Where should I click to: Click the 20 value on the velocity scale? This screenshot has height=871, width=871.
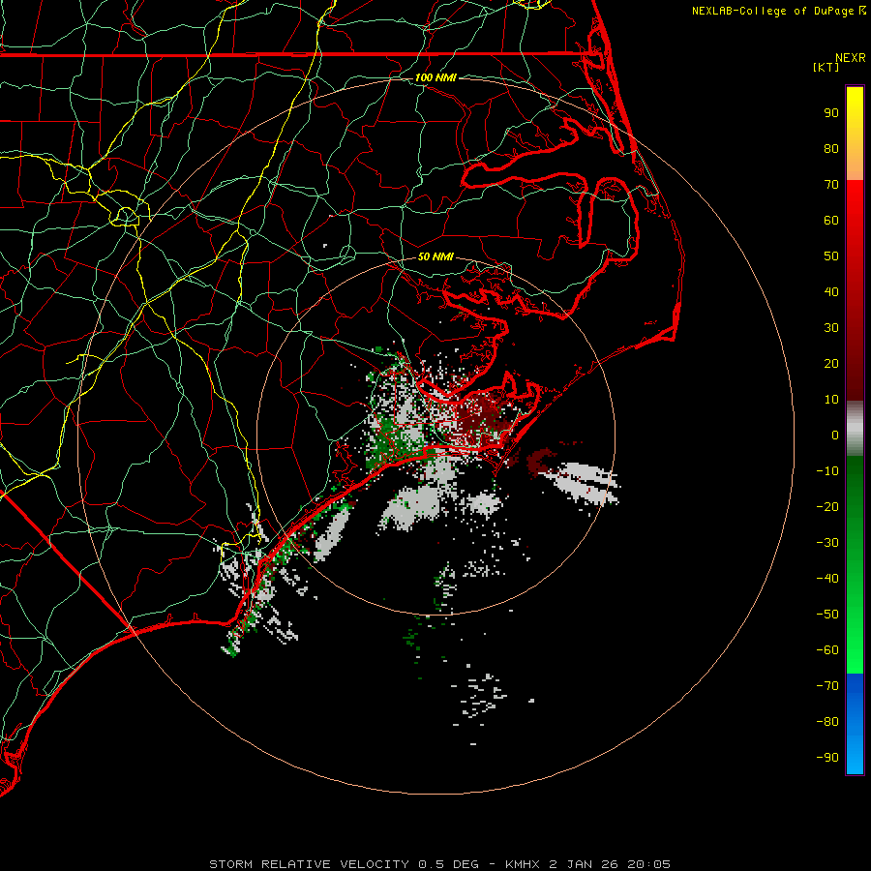click(831, 363)
